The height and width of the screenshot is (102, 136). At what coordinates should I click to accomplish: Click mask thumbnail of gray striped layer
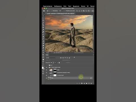coord(55,73)
